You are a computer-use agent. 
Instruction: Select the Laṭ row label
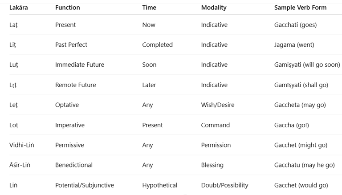click(13, 25)
